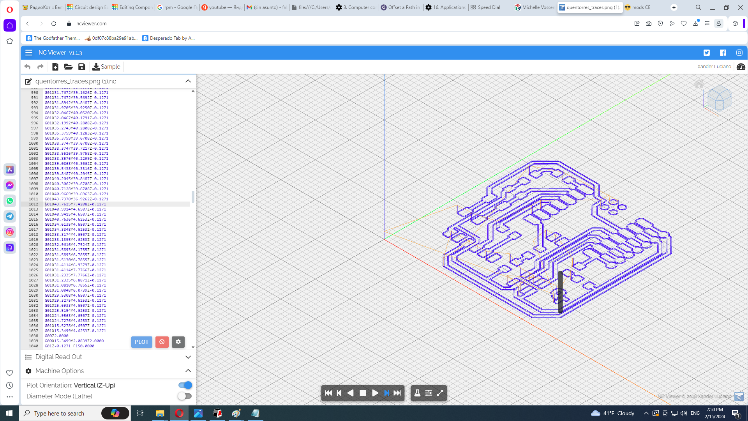Open a new browser tab with the plus button
748x421 pixels.
pos(674,7)
